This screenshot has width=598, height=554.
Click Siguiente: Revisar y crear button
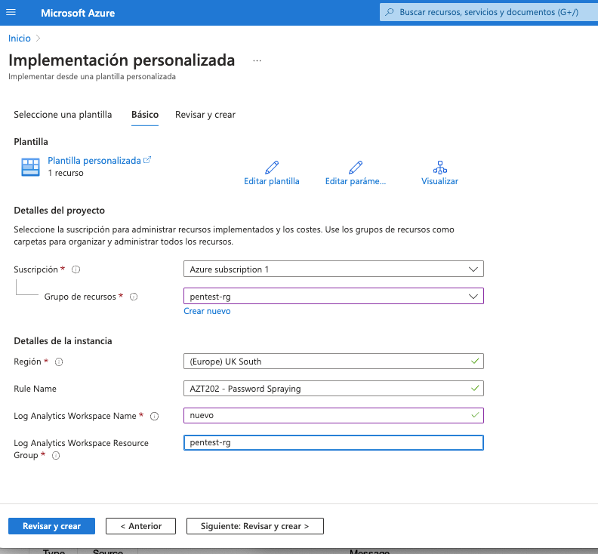click(255, 526)
